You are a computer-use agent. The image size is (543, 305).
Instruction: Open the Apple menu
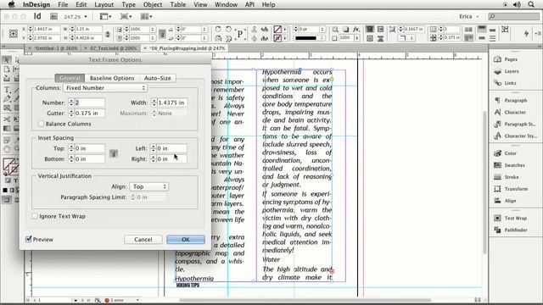click(x=11, y=4)
